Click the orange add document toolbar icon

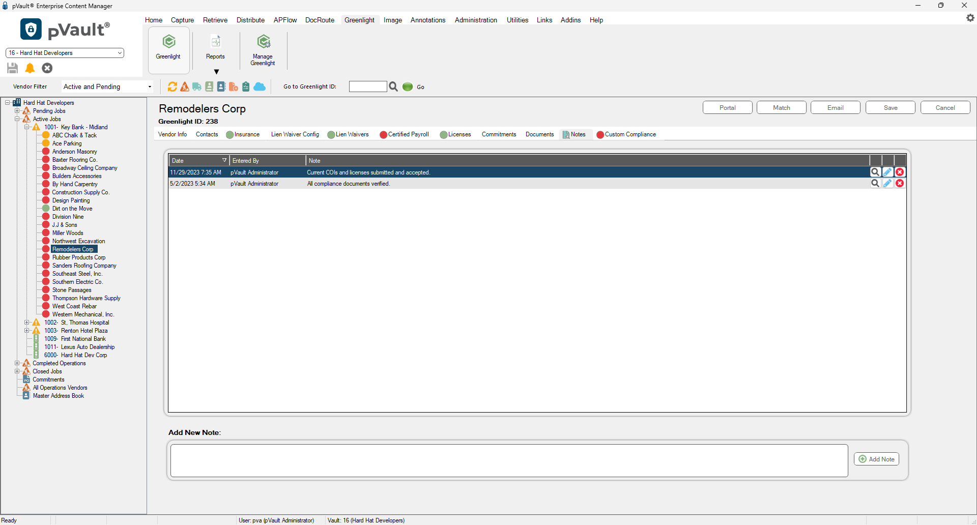coord(234,87)
